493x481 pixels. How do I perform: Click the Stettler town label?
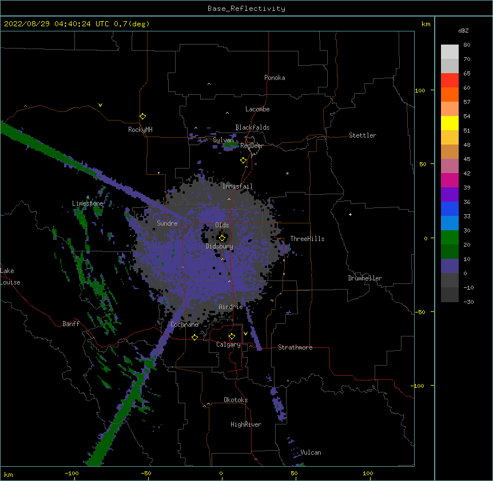click(363, 135)
